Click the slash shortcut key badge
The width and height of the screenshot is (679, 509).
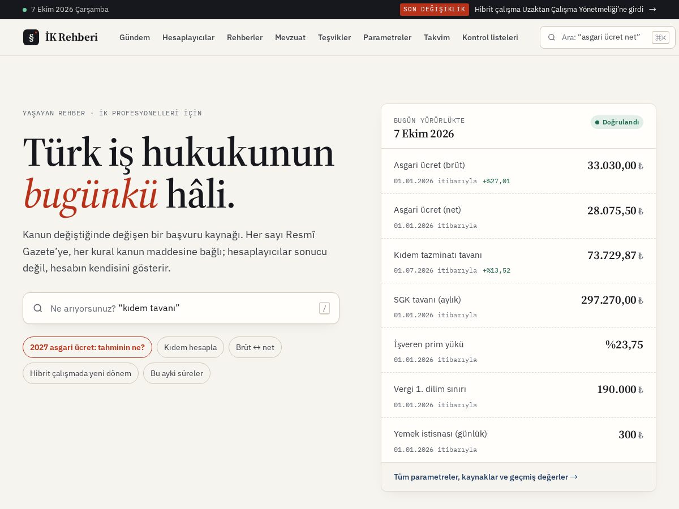point(324,308)
